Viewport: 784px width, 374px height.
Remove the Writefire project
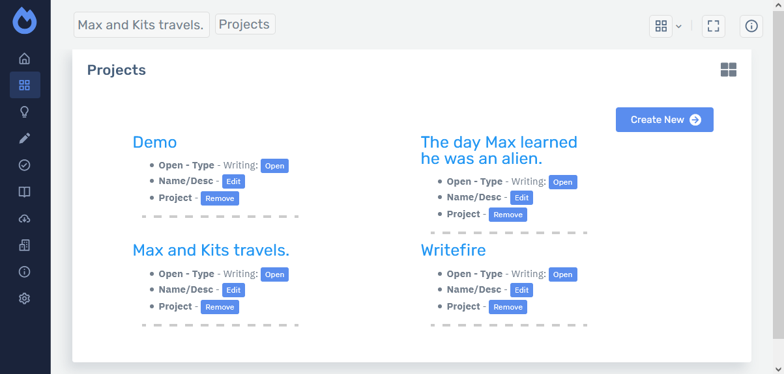pos(508,307)
